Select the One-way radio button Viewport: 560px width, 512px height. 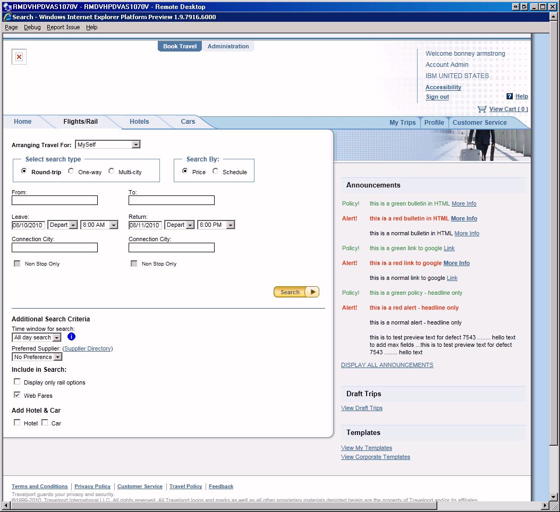click(x=71, y=171)
